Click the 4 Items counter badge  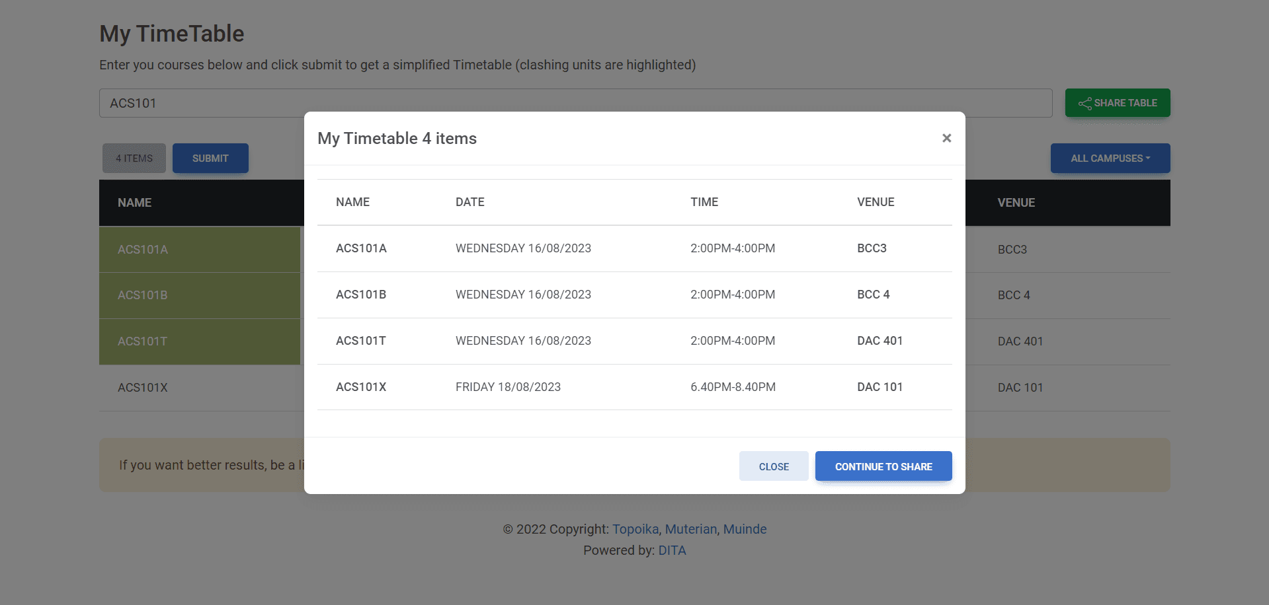[134, 158]
